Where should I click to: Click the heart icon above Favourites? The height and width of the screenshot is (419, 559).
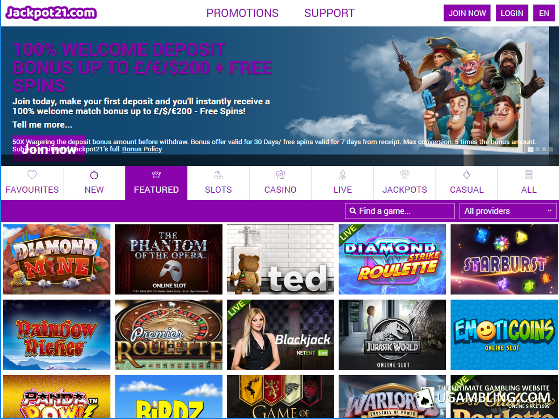[32, 175]
